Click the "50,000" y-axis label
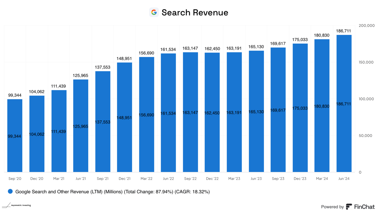 (365, 135)
